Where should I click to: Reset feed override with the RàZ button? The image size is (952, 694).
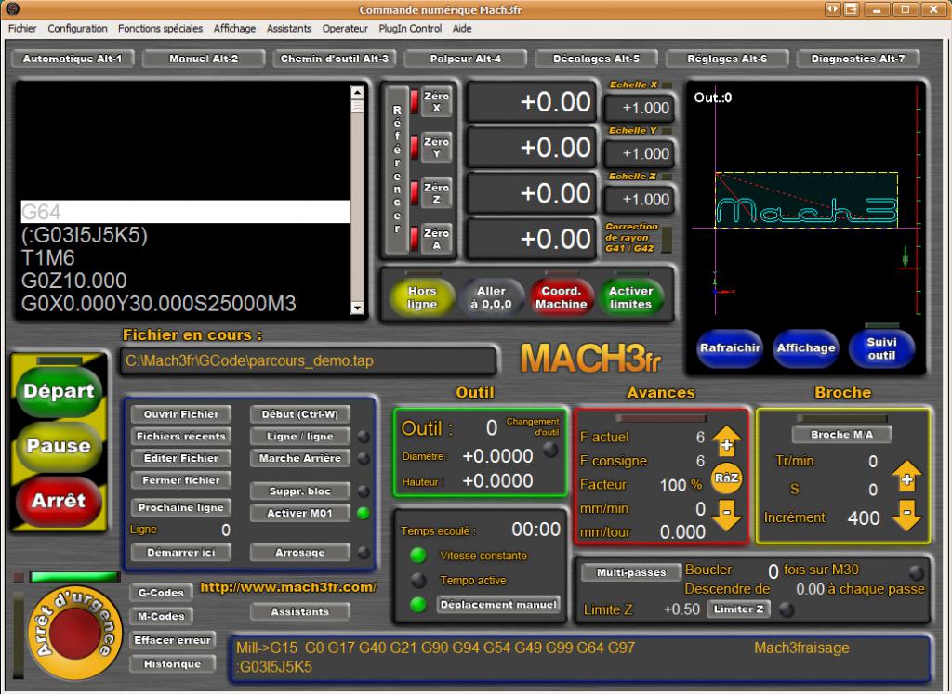click(726, 478)
